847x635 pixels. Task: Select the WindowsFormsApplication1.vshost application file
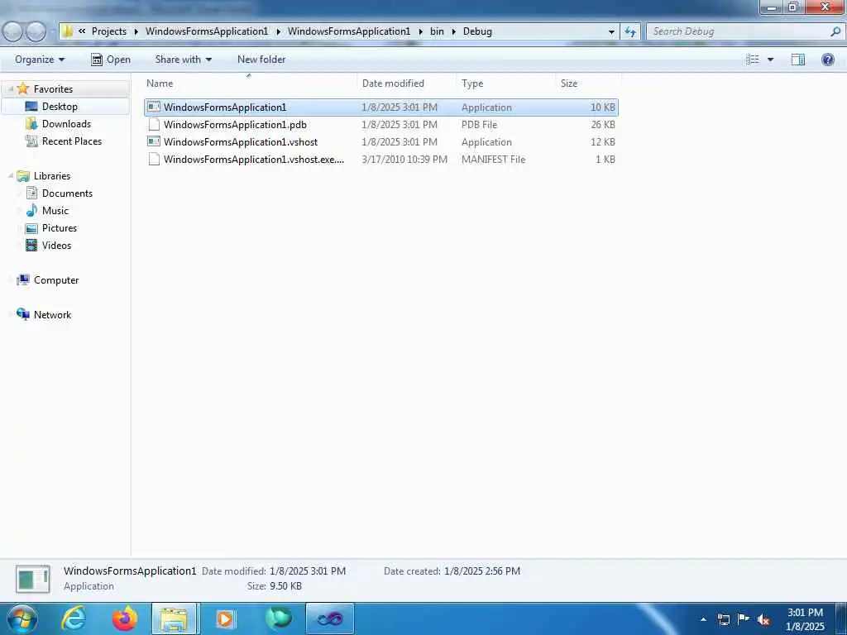[x=380, y=142]
